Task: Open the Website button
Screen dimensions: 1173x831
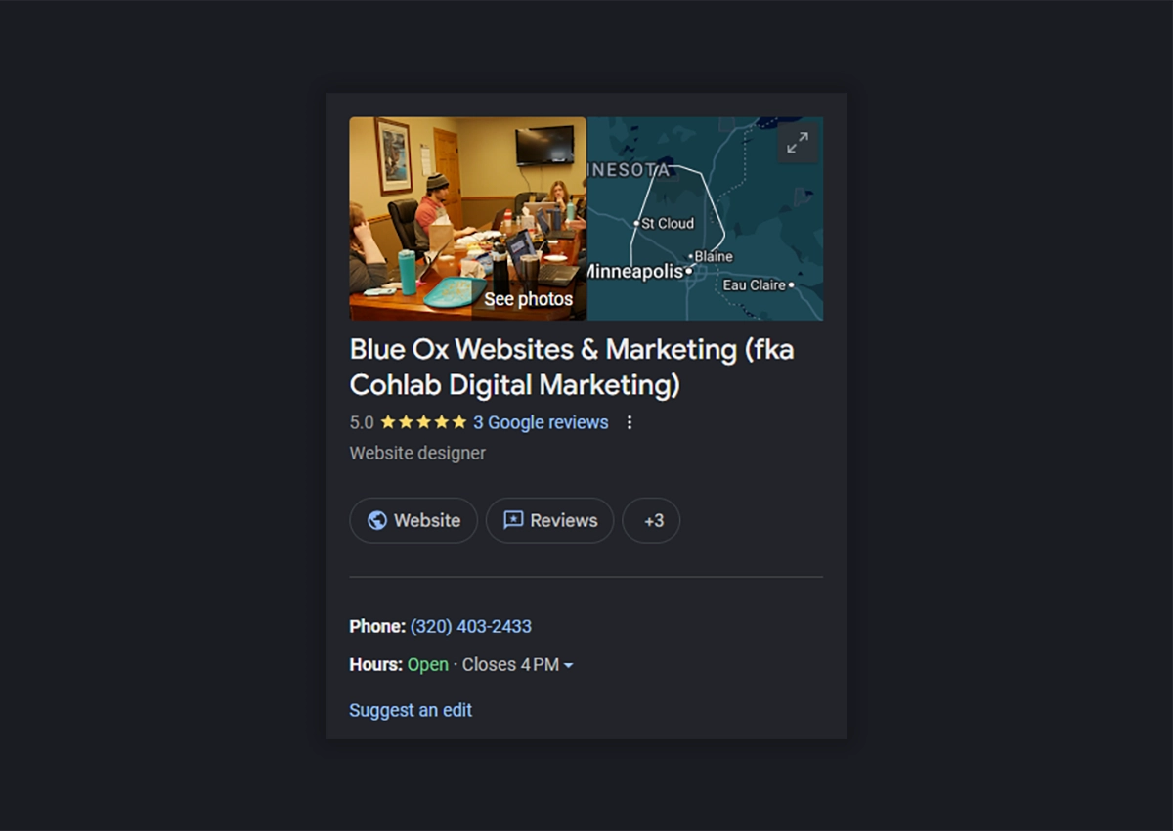Action: (413, 520)
